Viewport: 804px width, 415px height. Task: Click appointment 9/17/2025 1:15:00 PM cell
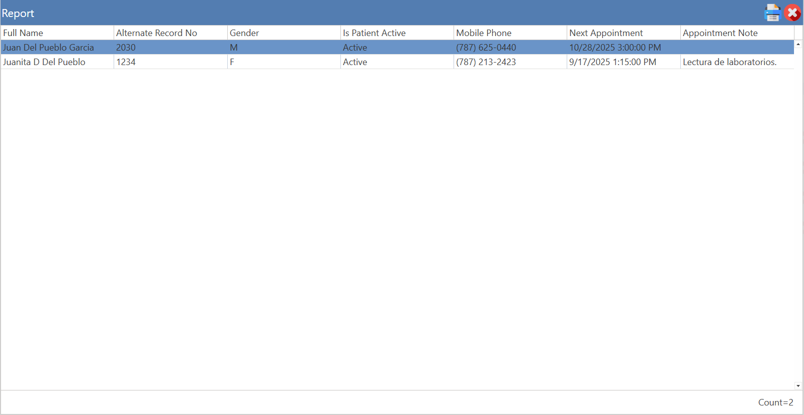[624, 62]
